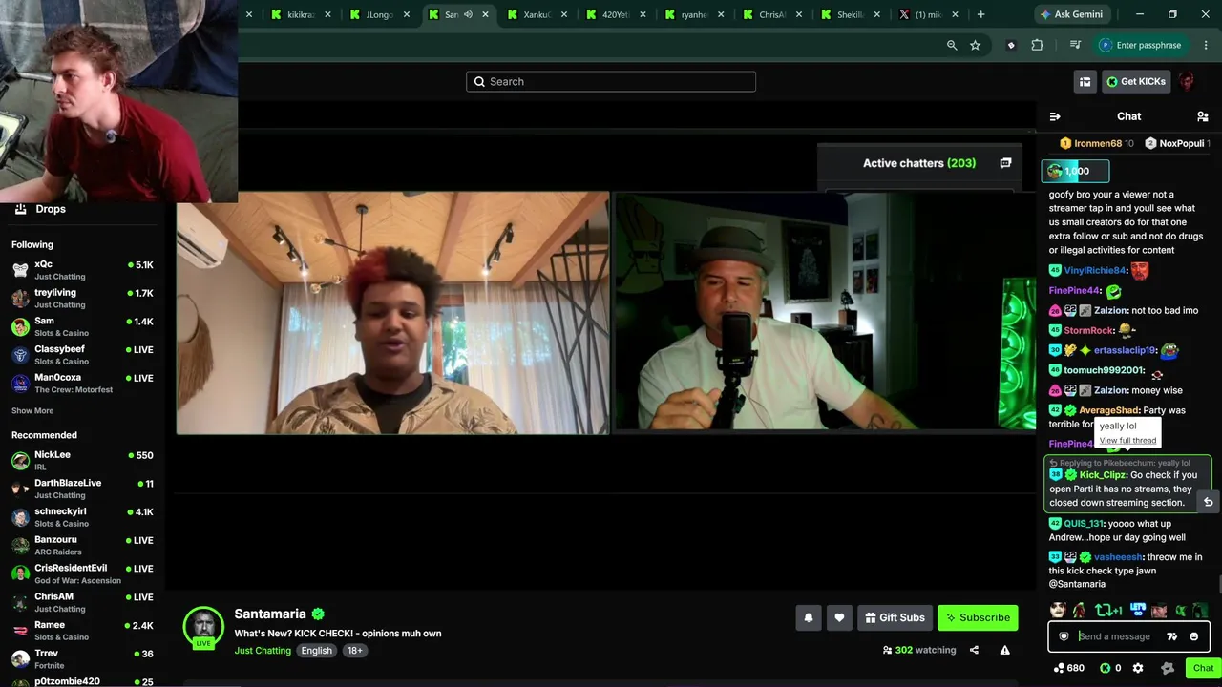The width and height of the screenshot is (1222, 687).
Task: Click the notification bell for Santamaria
Action: click(809, 617)
